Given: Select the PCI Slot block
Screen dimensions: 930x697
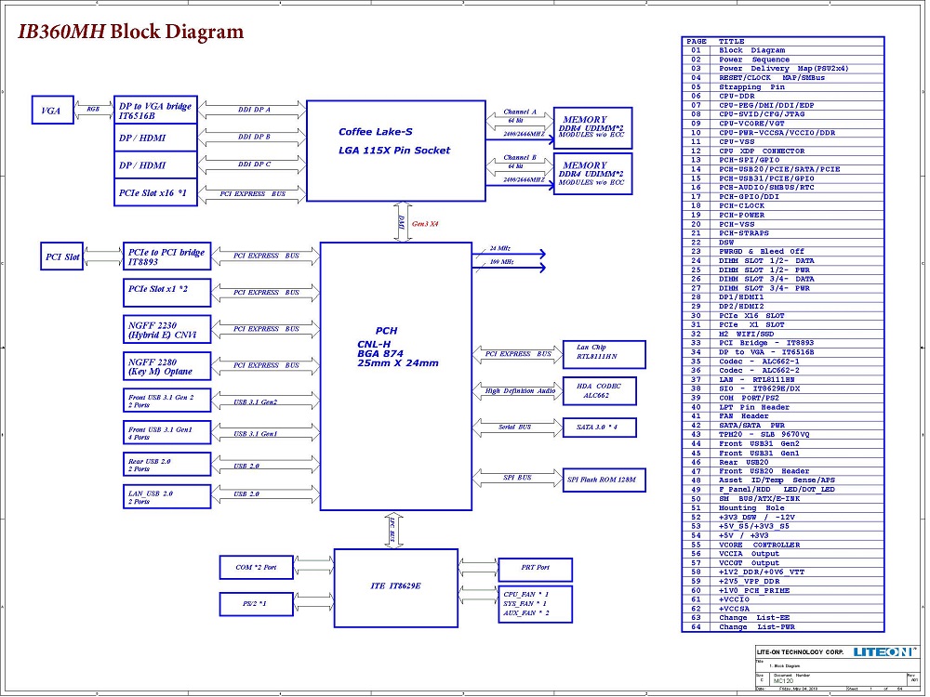Looking at the screenshot, I should click(64, 256).
